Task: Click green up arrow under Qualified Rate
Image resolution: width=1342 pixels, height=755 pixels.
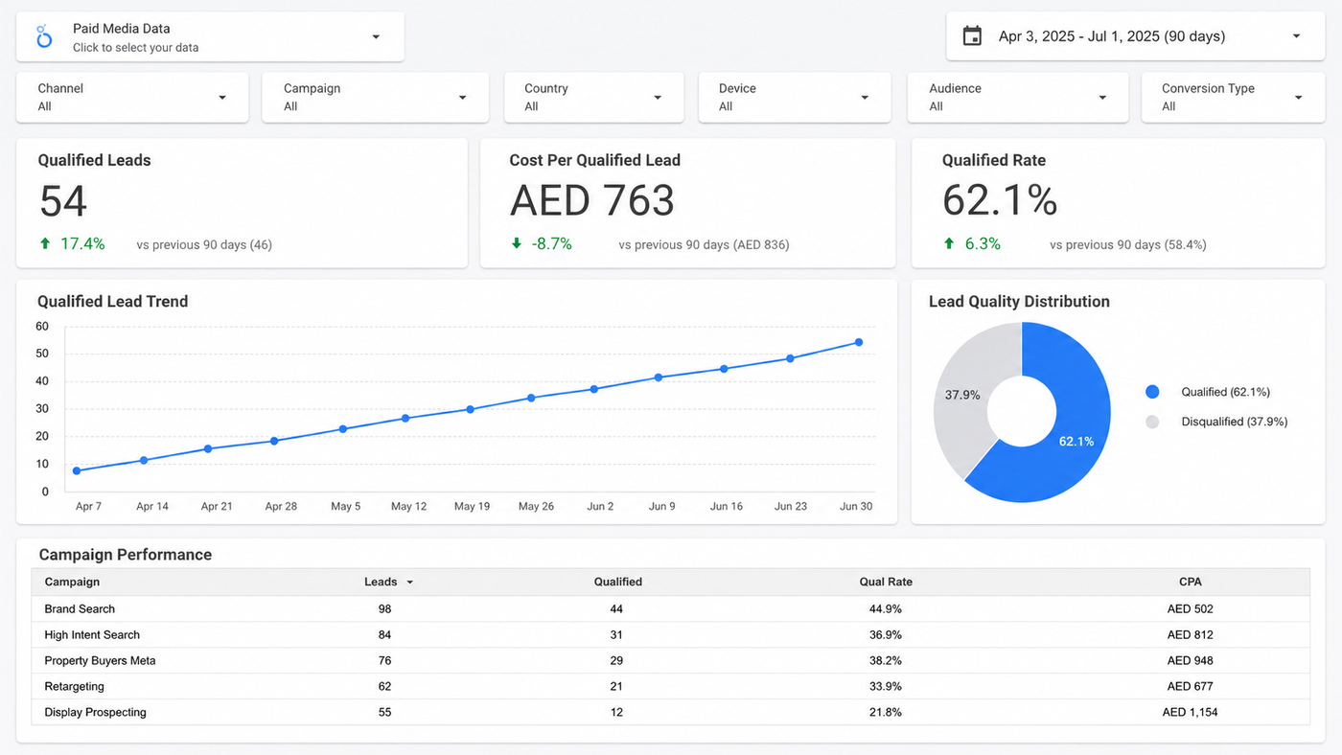Action: pos(949,244)
